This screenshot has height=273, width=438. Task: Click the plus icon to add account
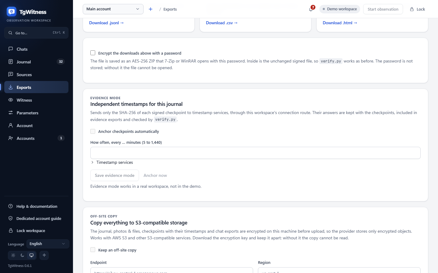[x=151, y=9]
